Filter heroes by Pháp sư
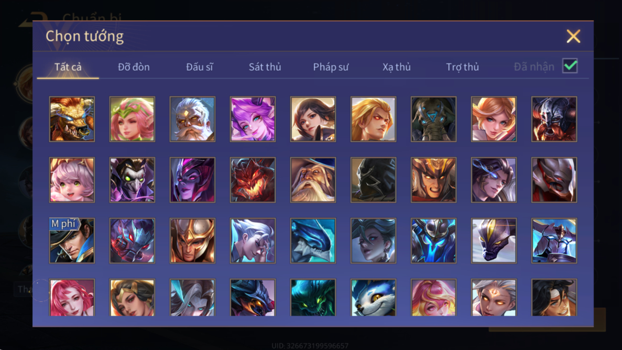 pyautogui.click(x=331, y=67)
